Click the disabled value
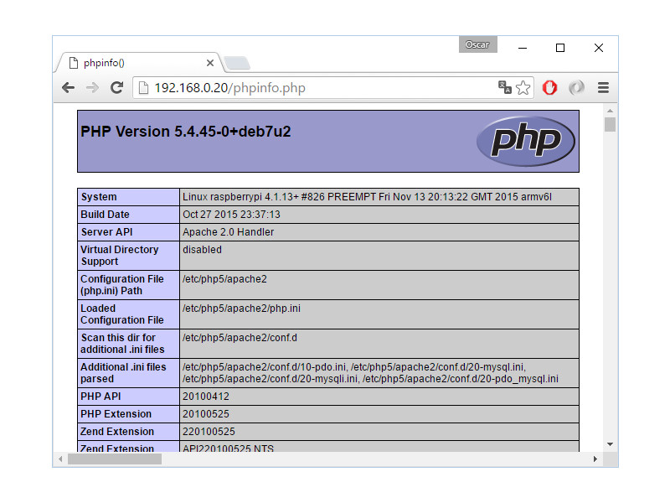Image resolution: width=670 pixels, height=503 pixels. point(202,250)
